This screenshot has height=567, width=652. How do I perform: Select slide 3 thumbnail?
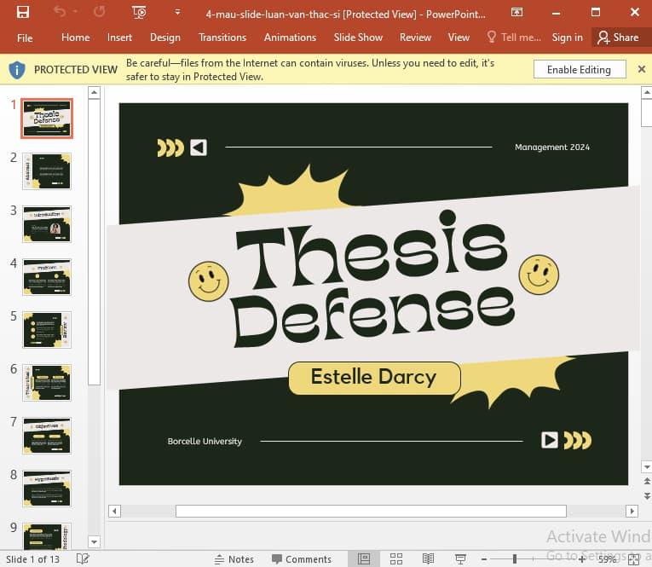[x=48, y=224]
